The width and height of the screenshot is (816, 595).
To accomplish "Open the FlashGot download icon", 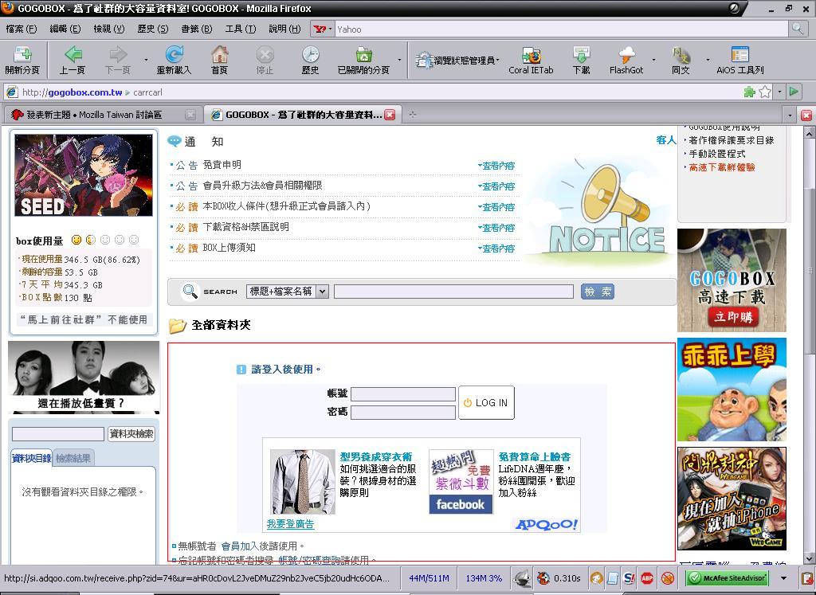I will coord(626,54).
